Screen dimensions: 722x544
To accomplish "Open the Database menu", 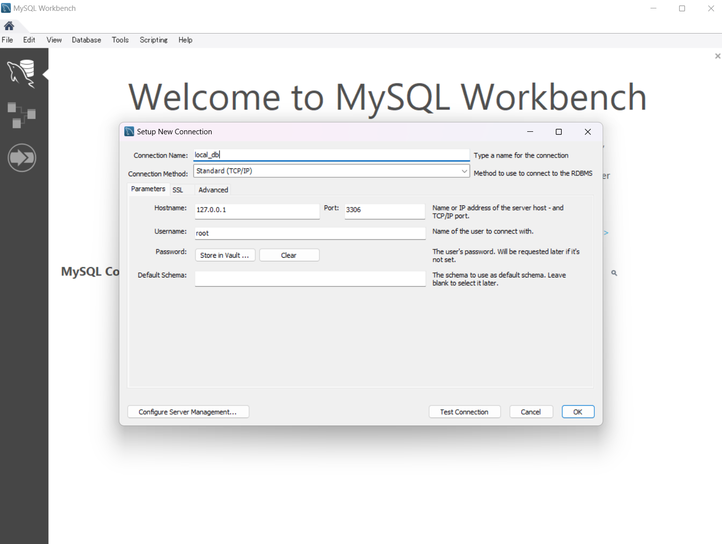I will (x=86, y=40).
